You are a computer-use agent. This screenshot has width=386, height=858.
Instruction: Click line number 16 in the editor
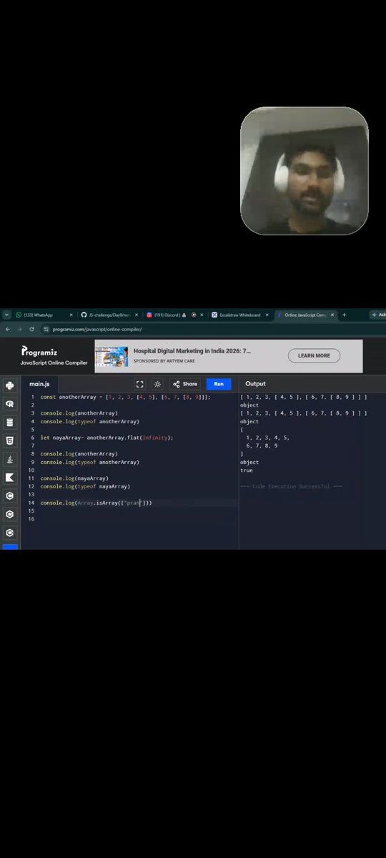(x=31, y=519)
